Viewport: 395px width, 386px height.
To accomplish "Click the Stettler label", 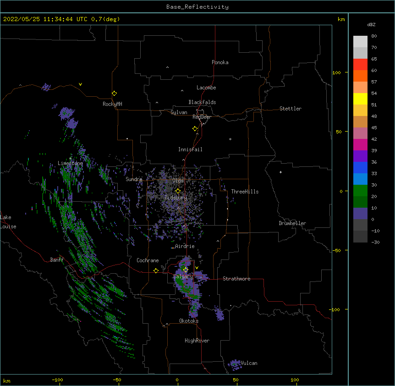I will [291, 109].
